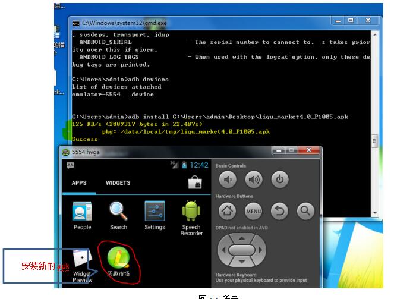Click the ANDROID_LOG_TAGS text in cmd
The height and width of the screenshot is (299, 394).
[109, 57]
